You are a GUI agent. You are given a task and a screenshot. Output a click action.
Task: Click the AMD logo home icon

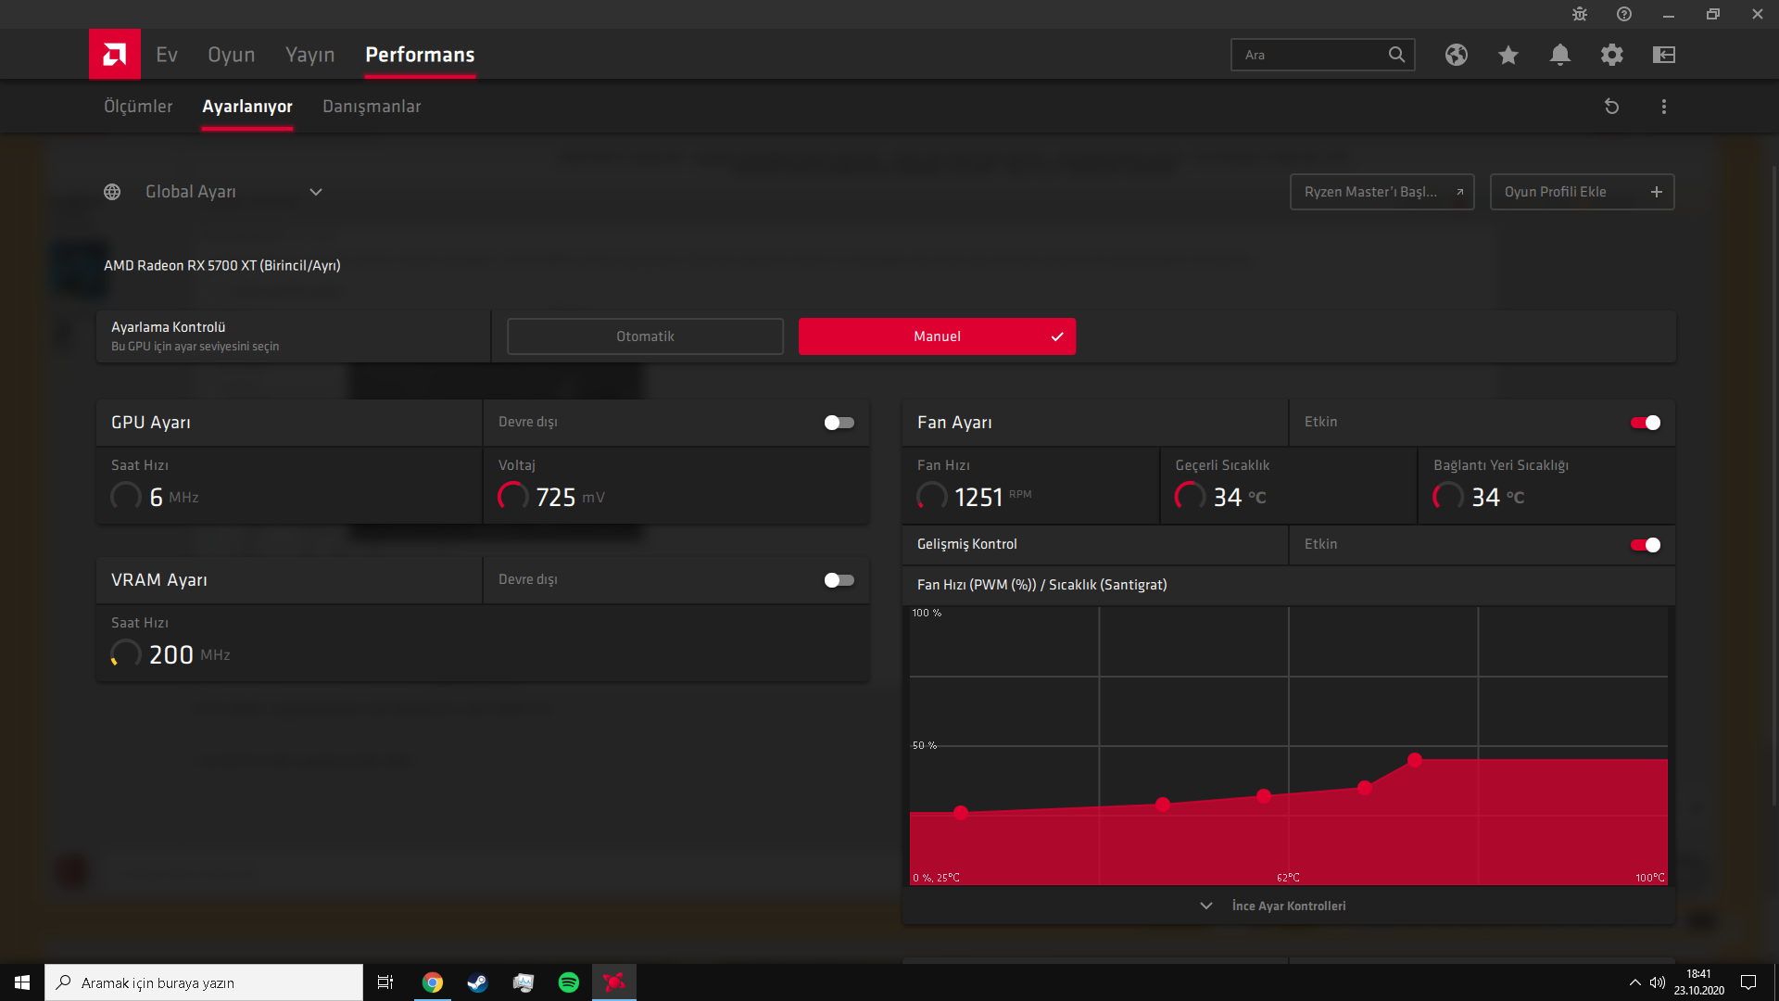[115, 55]
